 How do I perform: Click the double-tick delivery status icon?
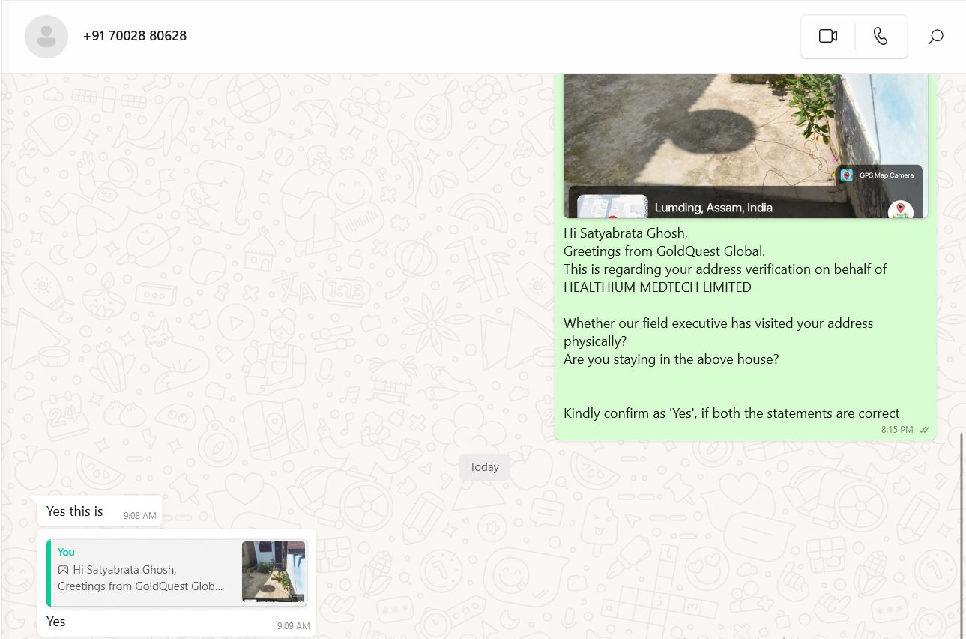924,430
